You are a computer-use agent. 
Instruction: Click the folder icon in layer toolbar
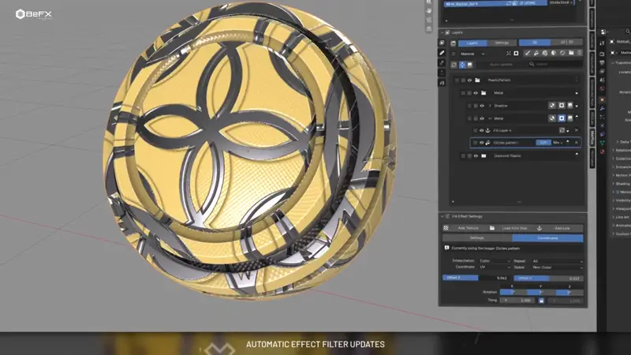coord(571,53)
